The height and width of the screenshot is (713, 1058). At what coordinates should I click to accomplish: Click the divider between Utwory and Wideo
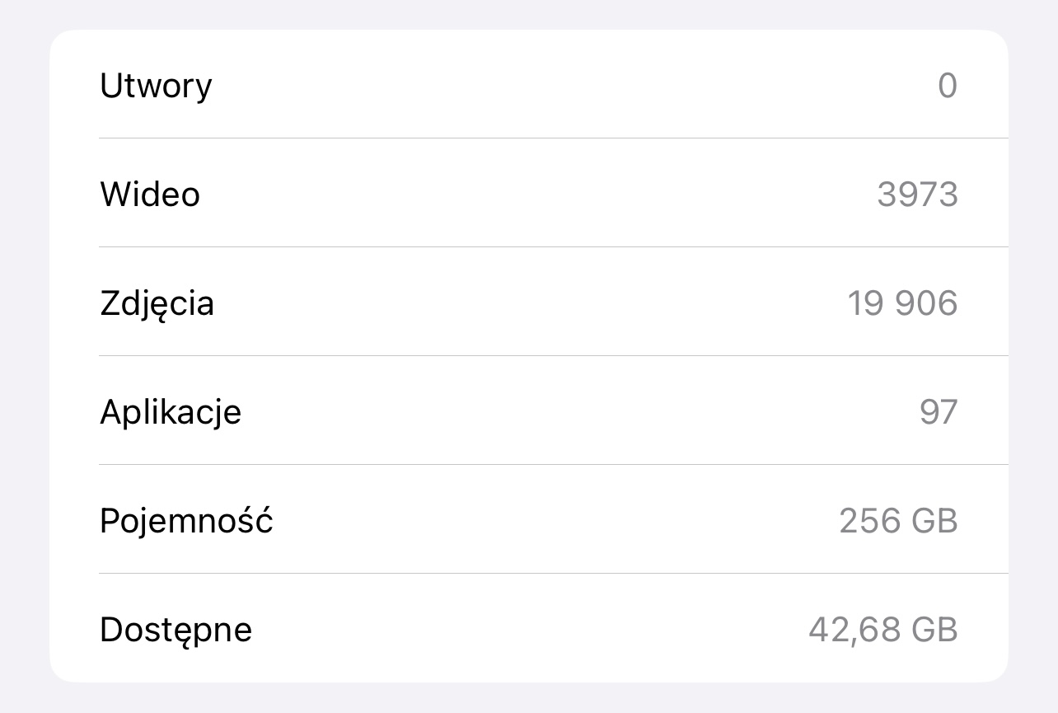click(x=552, y=138)
